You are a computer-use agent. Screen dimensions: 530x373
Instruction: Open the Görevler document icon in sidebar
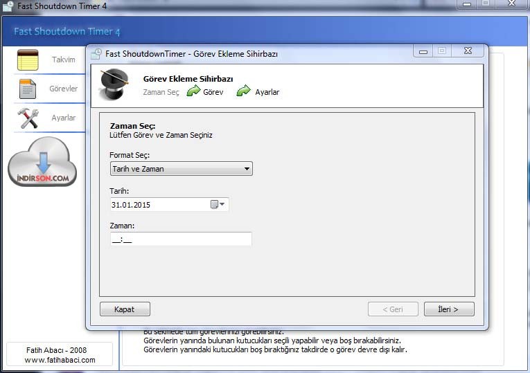tap(28, 89)
